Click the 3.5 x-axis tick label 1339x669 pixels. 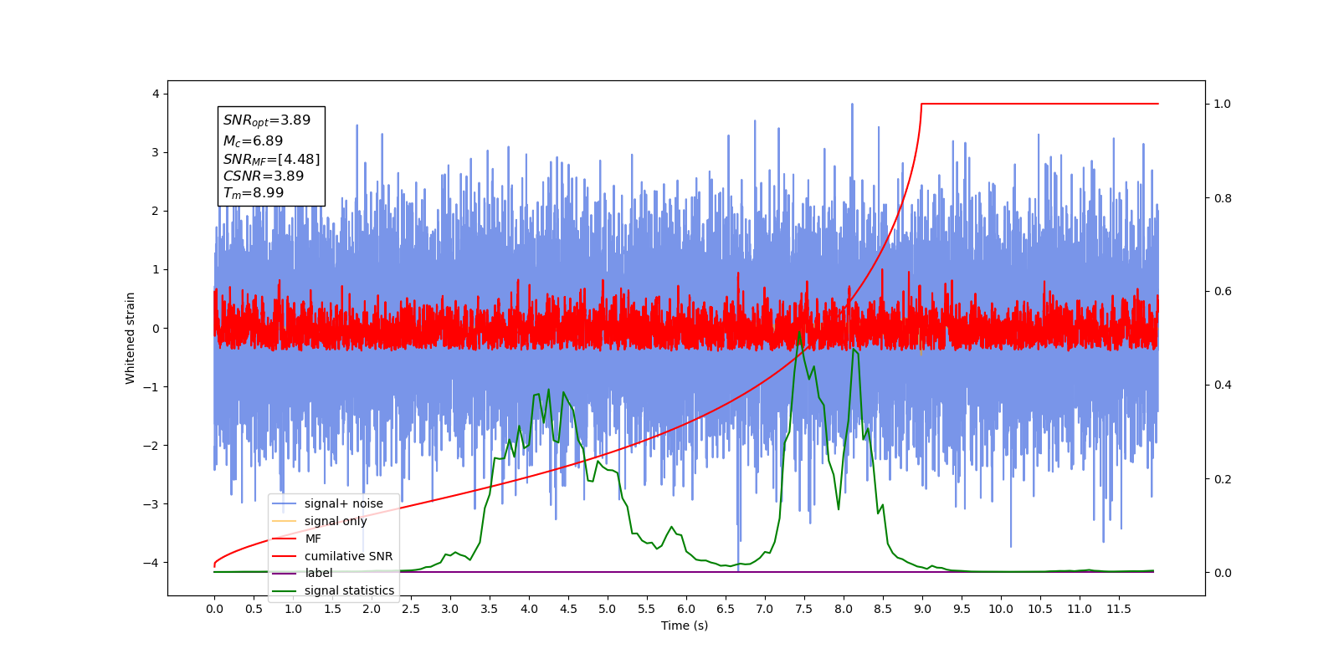pyautogui.click(x=490, y=609)
